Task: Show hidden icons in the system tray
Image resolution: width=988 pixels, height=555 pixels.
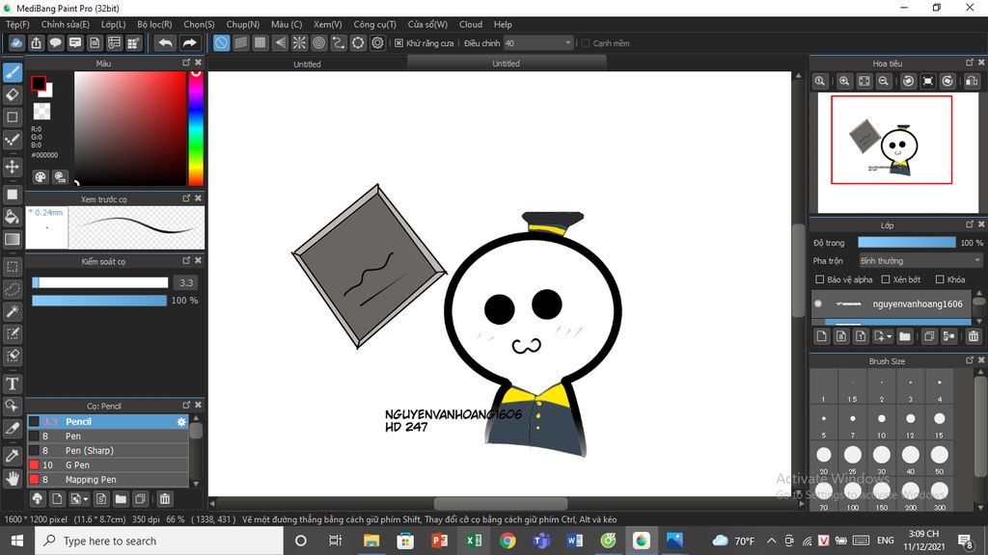Action: [771, 541]
